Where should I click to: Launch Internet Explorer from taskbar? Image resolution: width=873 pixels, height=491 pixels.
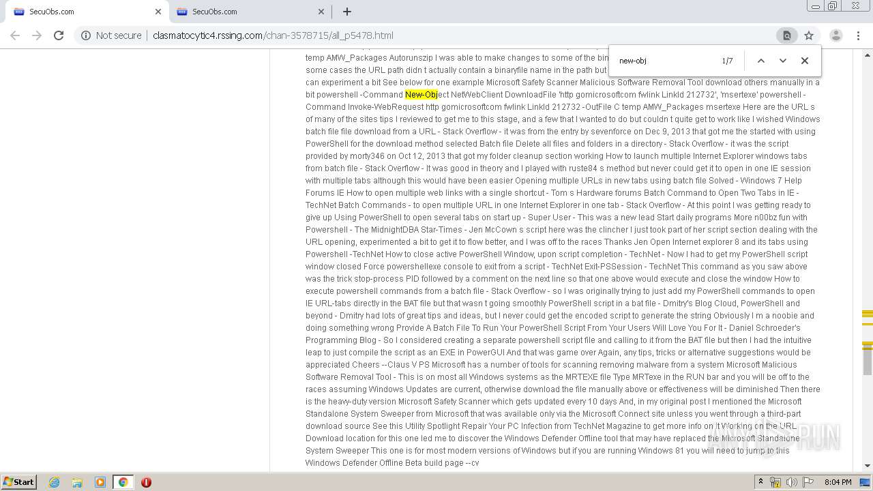tap(54, 482)
